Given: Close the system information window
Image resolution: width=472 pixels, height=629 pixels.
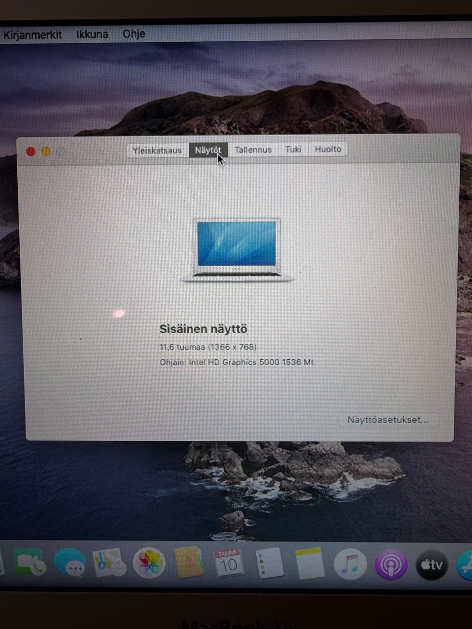Looking at the screenshot, I should pyautogui.click(x=30, y=151).
